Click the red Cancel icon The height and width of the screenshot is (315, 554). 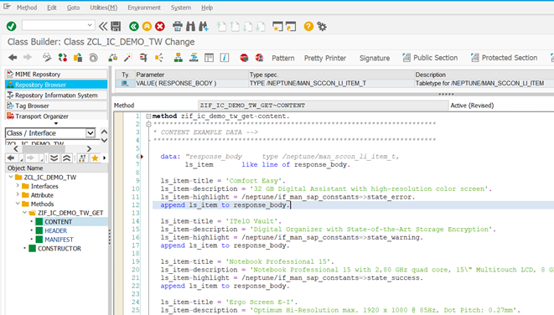pyautogui.click(x=160, y=26)
